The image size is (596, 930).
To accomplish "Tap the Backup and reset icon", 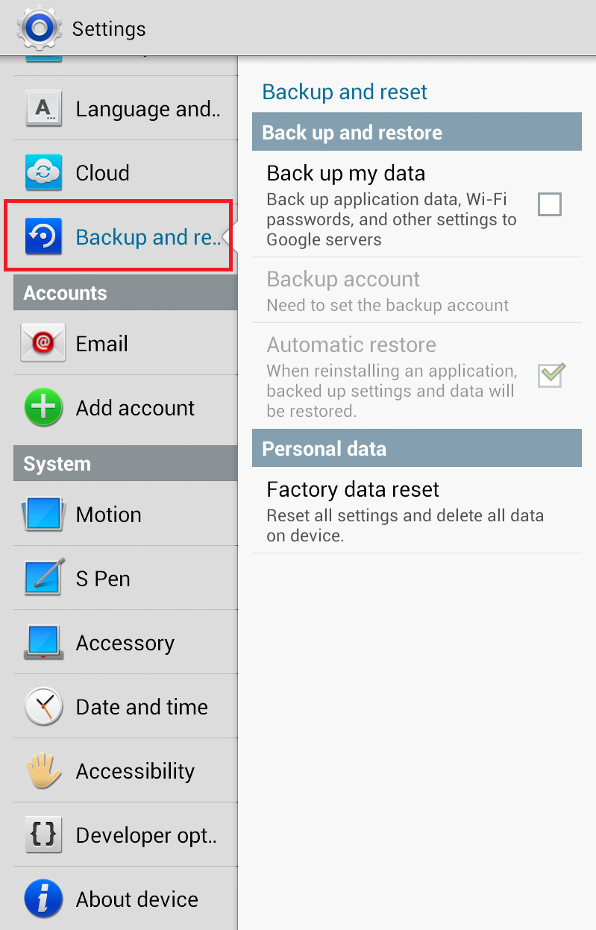I will pos(44,237).
